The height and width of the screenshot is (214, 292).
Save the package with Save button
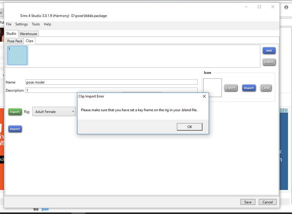click(248, 202)
